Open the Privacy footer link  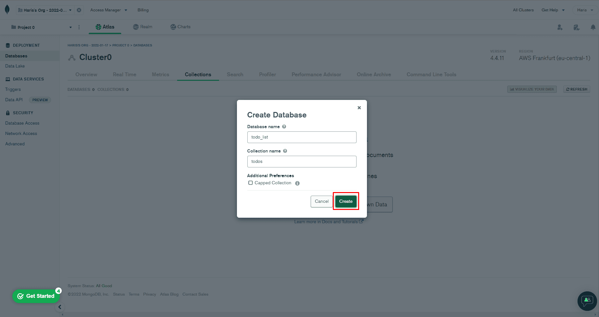[x=150, y=294]
